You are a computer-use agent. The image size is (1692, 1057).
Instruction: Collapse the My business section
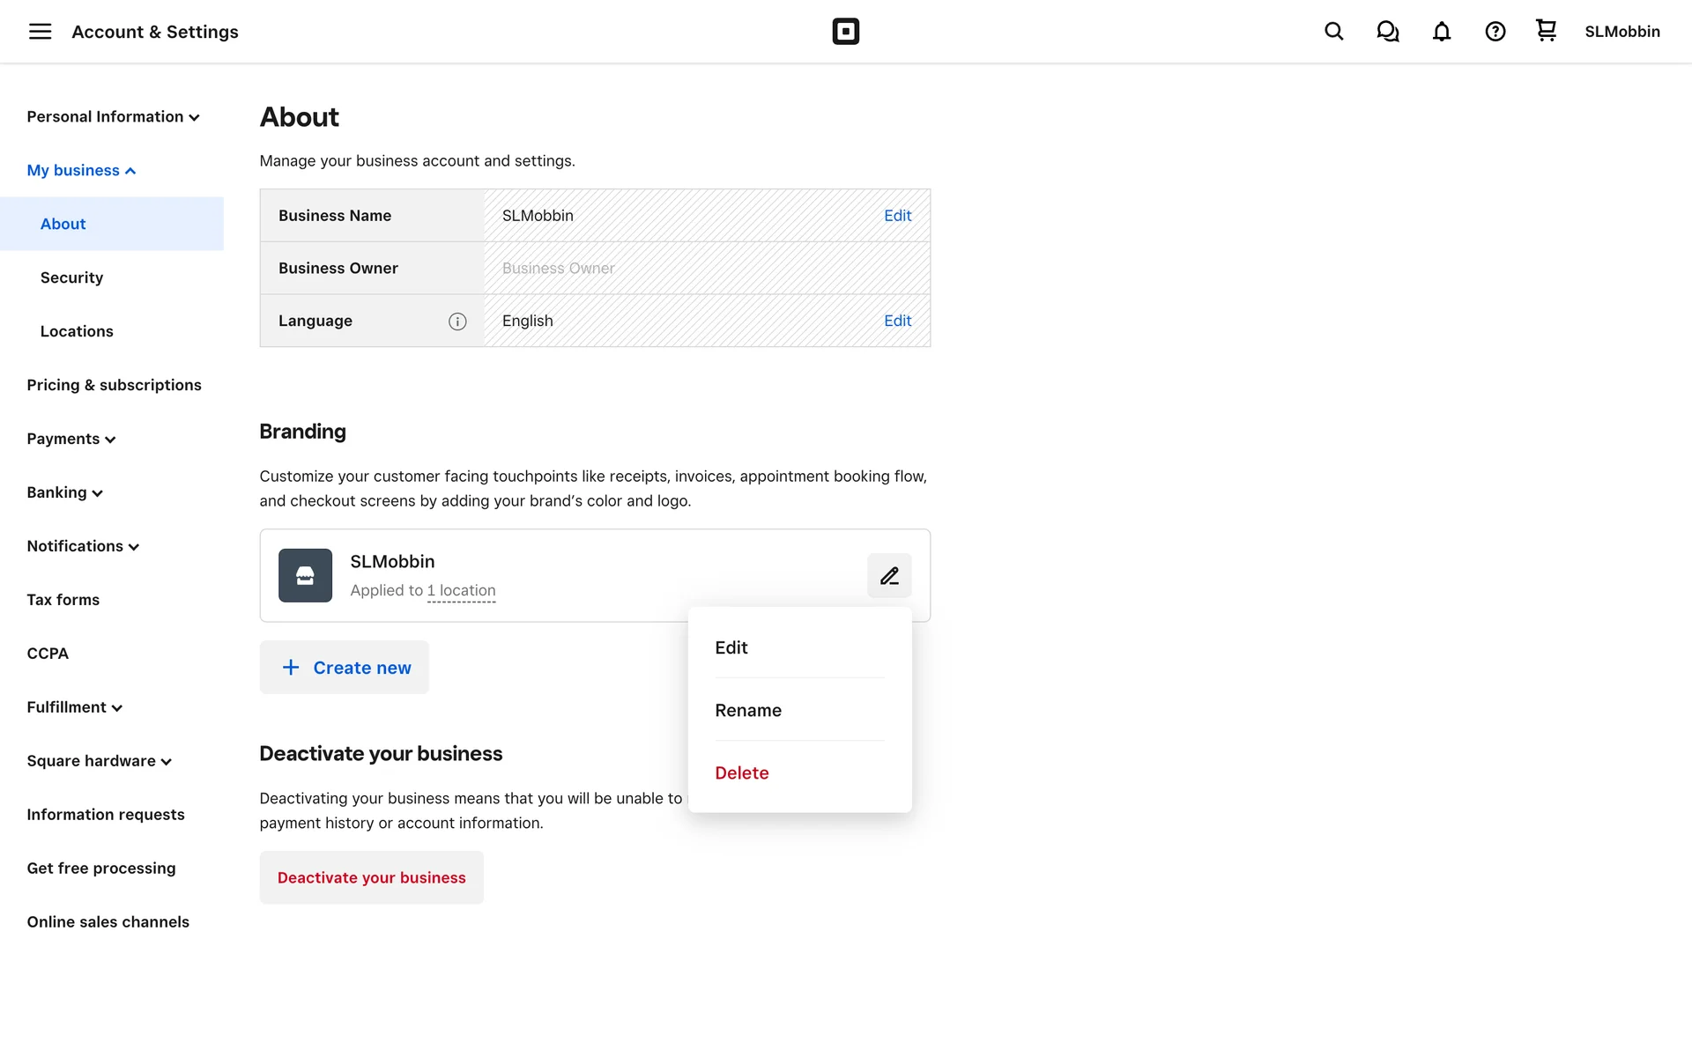tap(81, 171)
